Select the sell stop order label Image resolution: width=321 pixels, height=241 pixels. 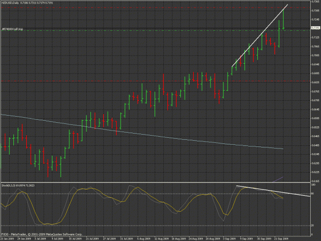point(12,29)
